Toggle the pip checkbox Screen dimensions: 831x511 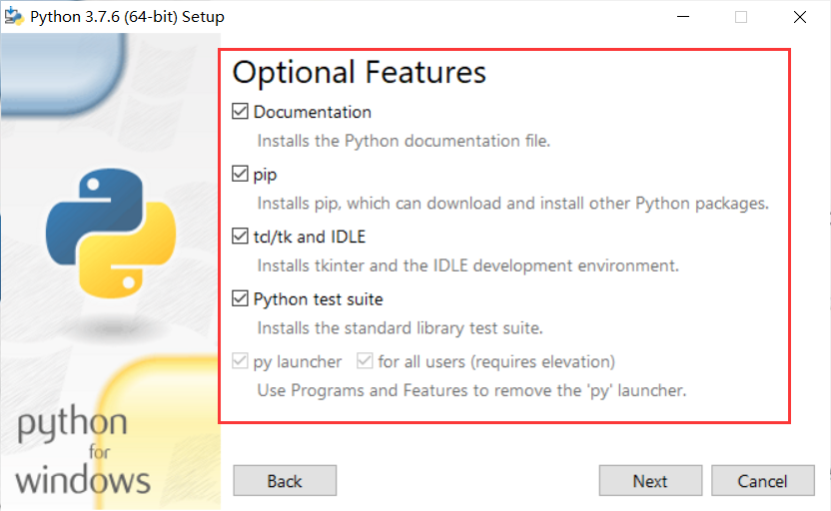[x=240, y=174]
